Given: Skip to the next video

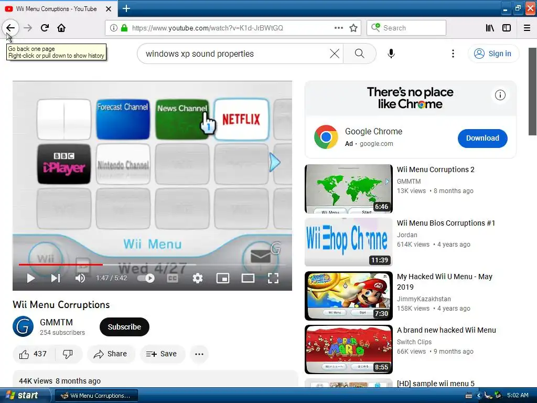Looking at the screenshot, I should [x=56, y=278].
